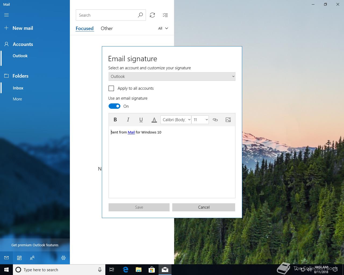Viewport: 344px width, 275px height.
Task: Toggle Underline formatting in signature editor
Action: 141,120
